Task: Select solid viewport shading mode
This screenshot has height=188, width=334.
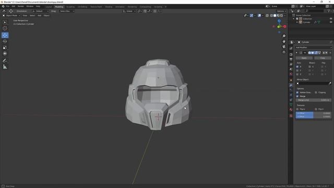Action: (275, 16)
